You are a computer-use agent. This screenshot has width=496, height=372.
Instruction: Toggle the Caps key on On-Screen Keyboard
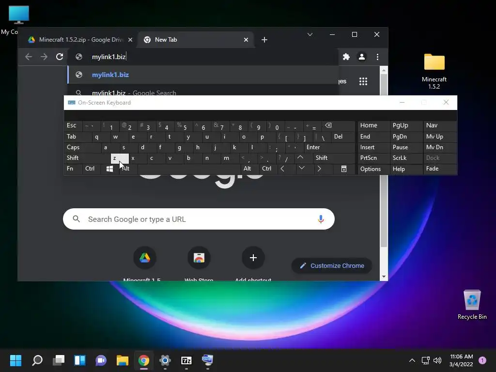click(82, 147)
